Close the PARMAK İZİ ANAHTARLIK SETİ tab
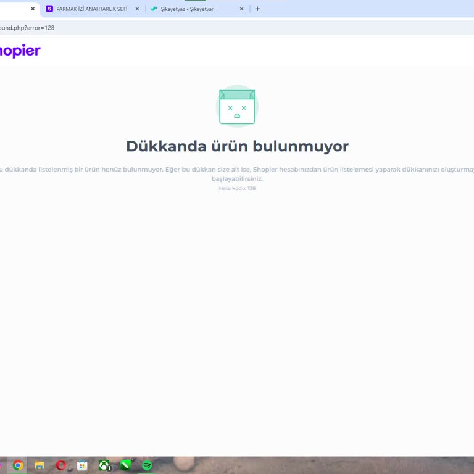Image resolution: width=474 pixels, height=474 pixels. click(137, 9)
